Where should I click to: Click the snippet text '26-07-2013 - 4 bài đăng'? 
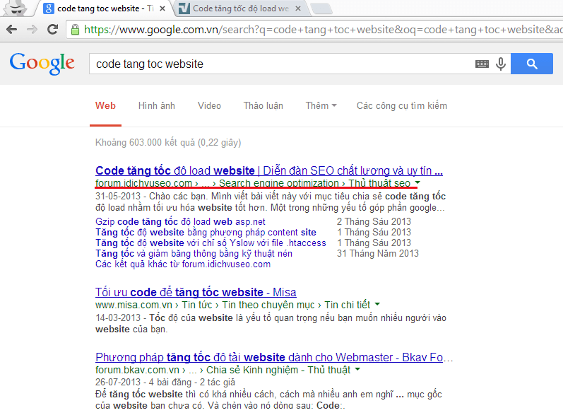pos(165,382)
